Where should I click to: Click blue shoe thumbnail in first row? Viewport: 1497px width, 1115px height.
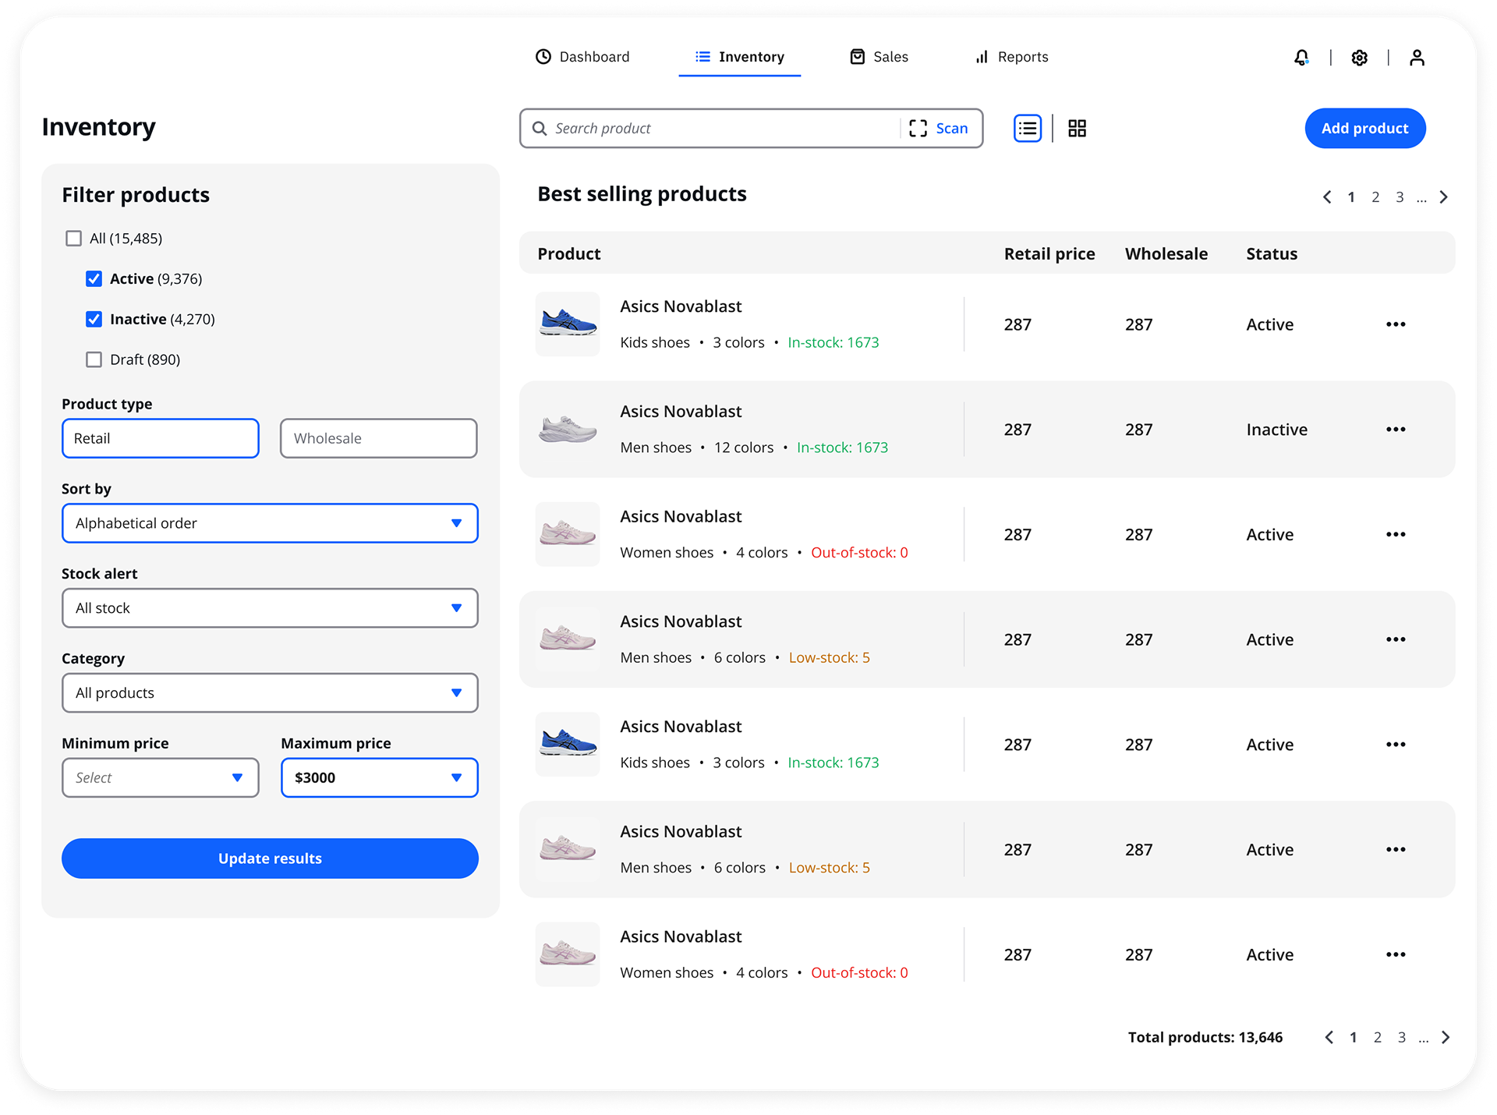coord(568,324)
